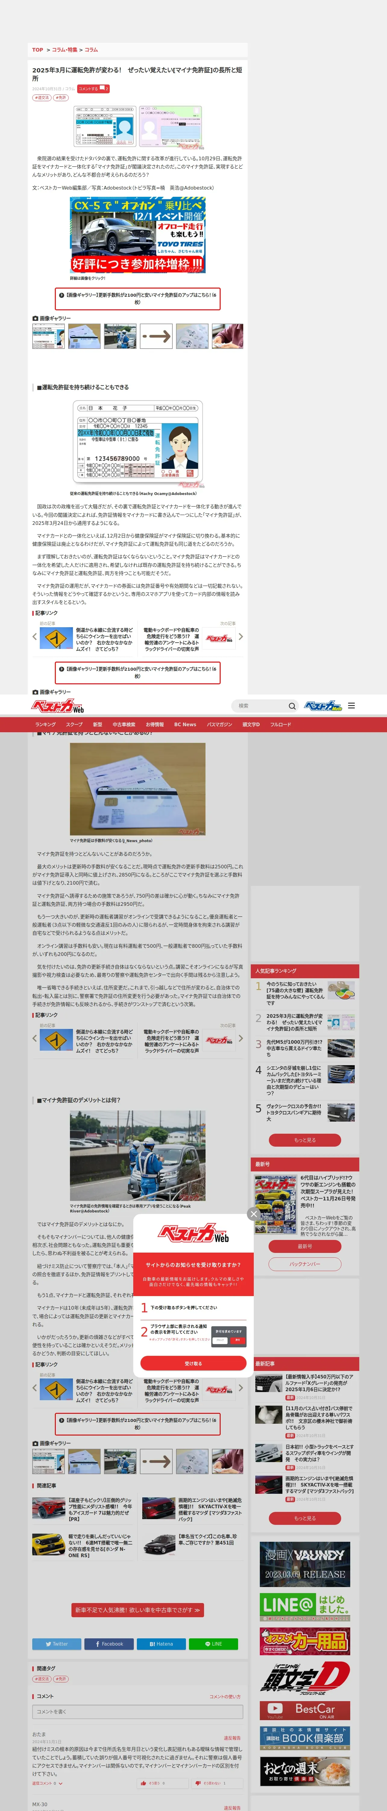387x1811 pixels.
Task: Open related article about ホンダ N-ONE RS 6速MT
Action: coord(83,1546)
